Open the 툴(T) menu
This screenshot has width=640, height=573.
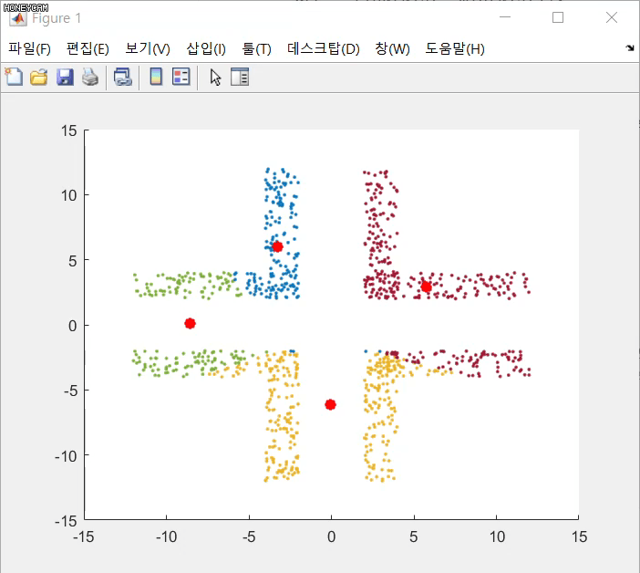(256, 48)
